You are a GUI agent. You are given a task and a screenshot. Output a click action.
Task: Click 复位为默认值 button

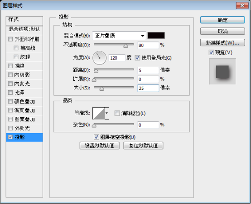tap(143, 145)
